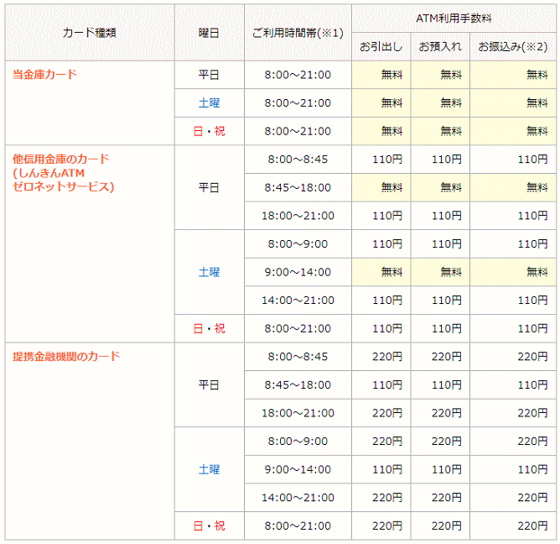This screenshot has width=560, height=544.
Task: Click the お振込み(※2) sub-header
Action: 513,46
